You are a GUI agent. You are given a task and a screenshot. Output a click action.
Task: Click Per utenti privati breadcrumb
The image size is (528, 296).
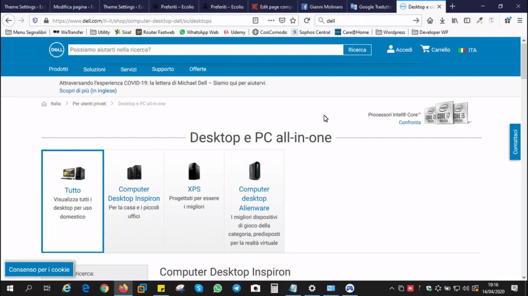[x=89, y=104]
